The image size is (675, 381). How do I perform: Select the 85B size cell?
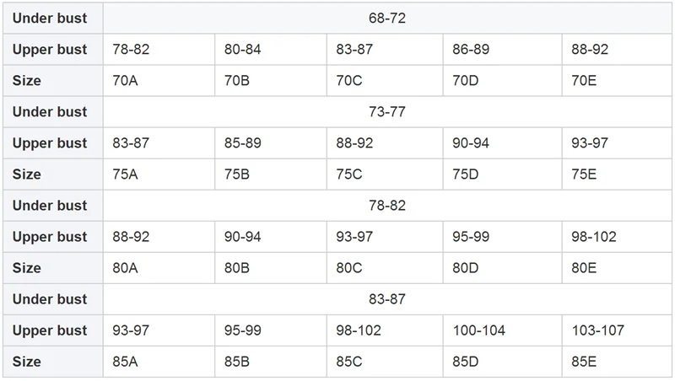coord(270,362)
